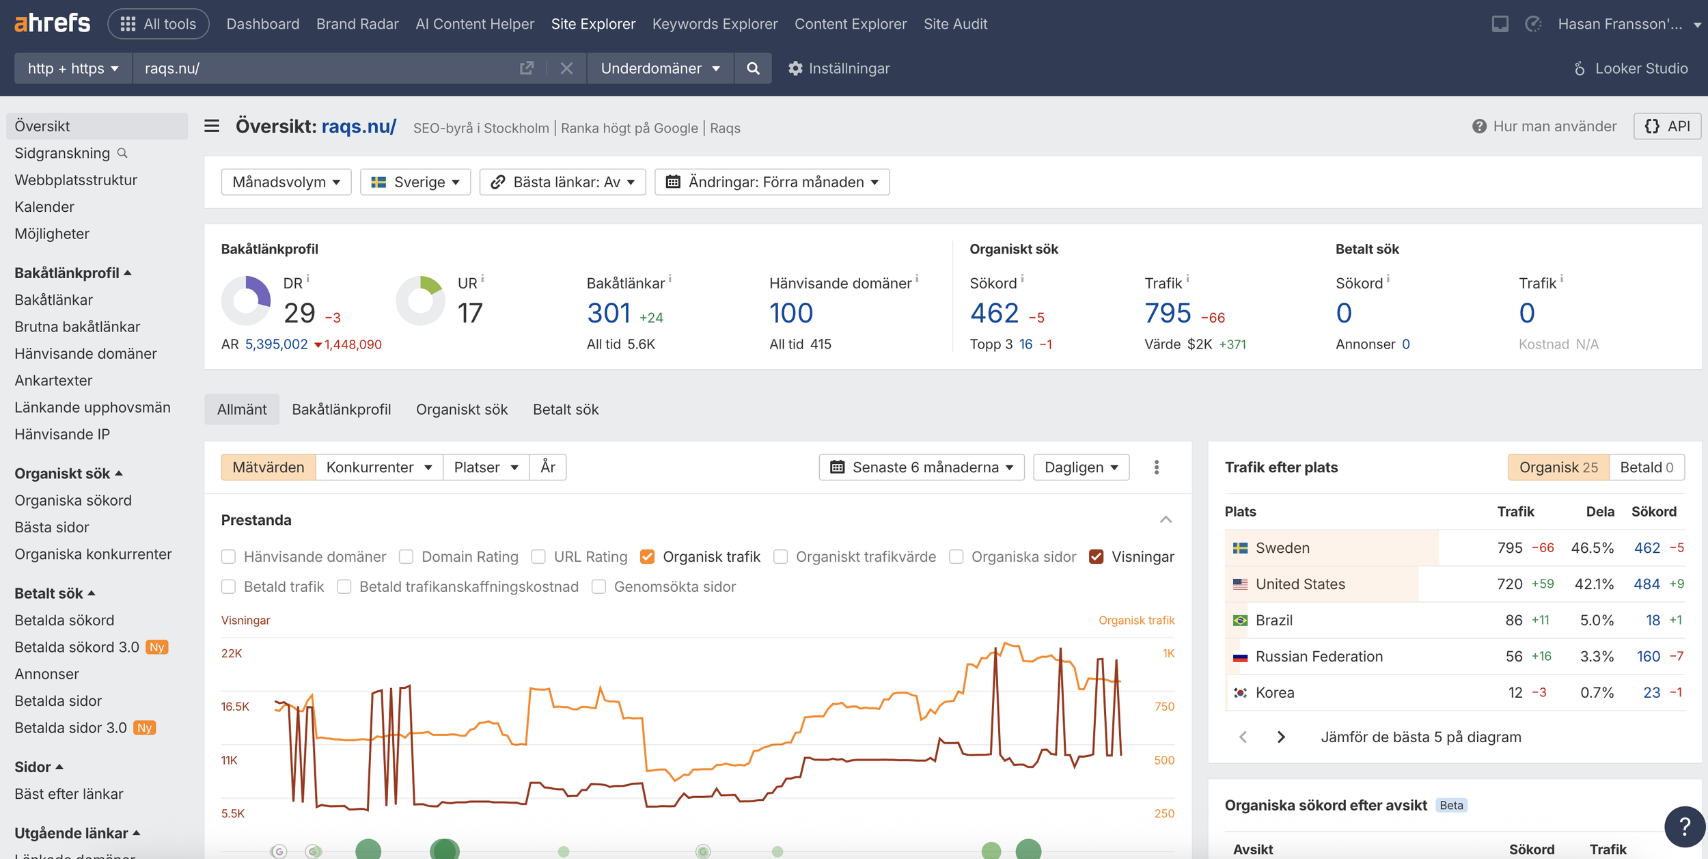Go to next page of Trafik efter plats
Viewport: 1708px width, 859px height.
click(x=1281, y=737)
